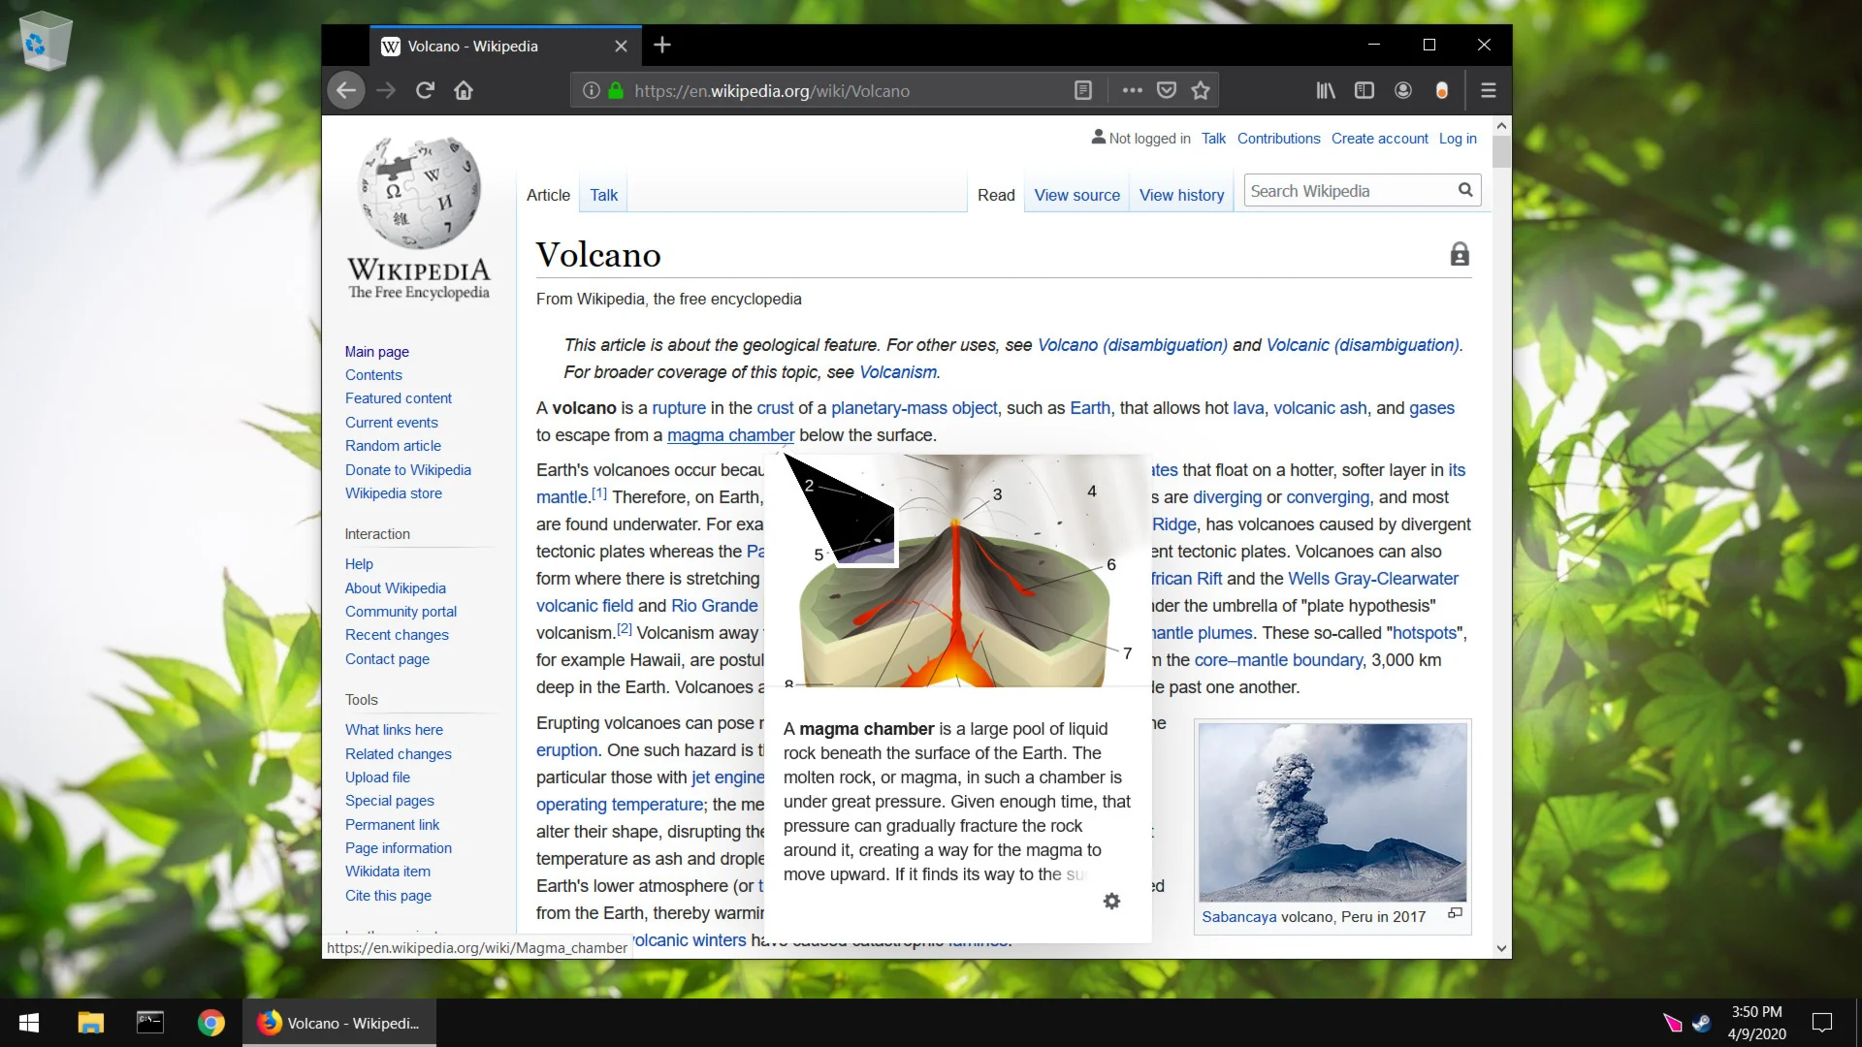Switch to the Talk tab

tap(603, 195)
